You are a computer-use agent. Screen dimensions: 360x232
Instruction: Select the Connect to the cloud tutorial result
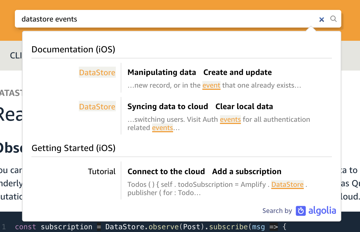[204, 171]
